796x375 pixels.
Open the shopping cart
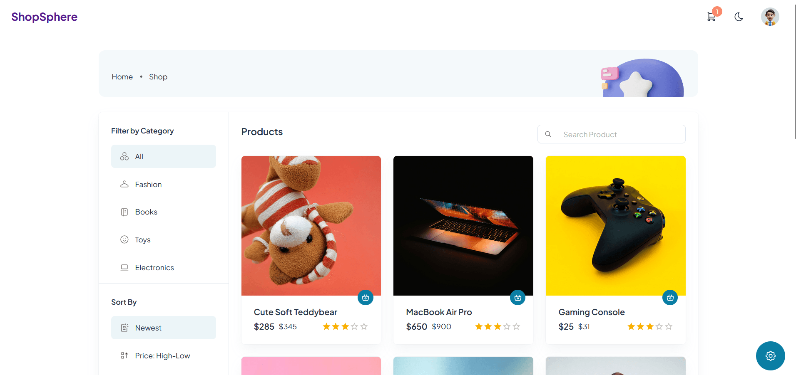[x=711, y=17]
